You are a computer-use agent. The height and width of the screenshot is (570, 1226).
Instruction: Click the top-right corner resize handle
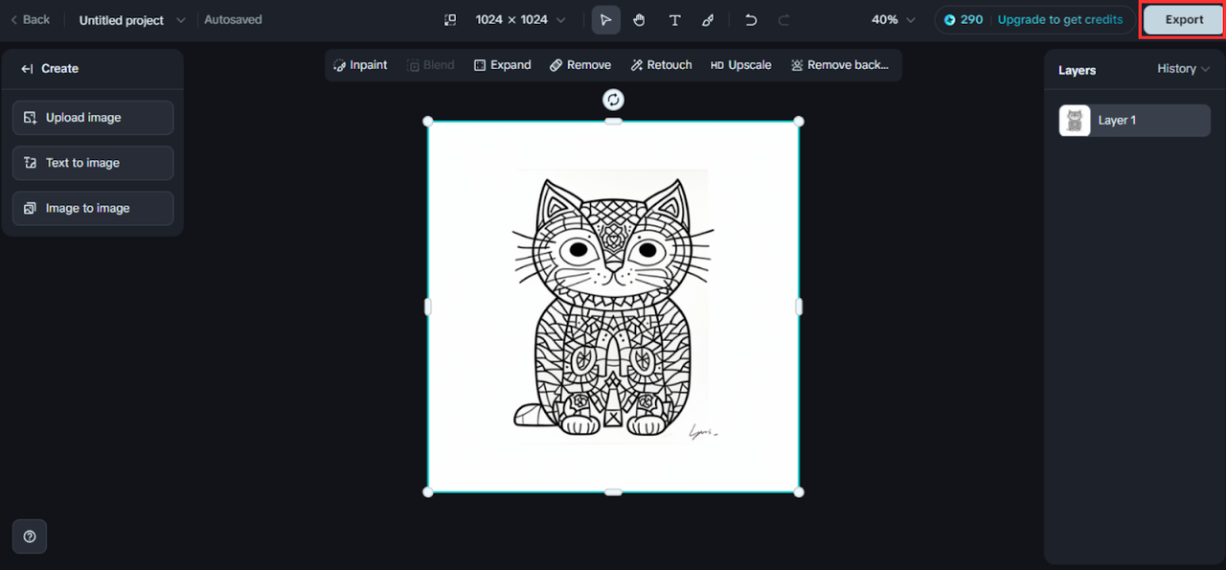pos(799,122)
